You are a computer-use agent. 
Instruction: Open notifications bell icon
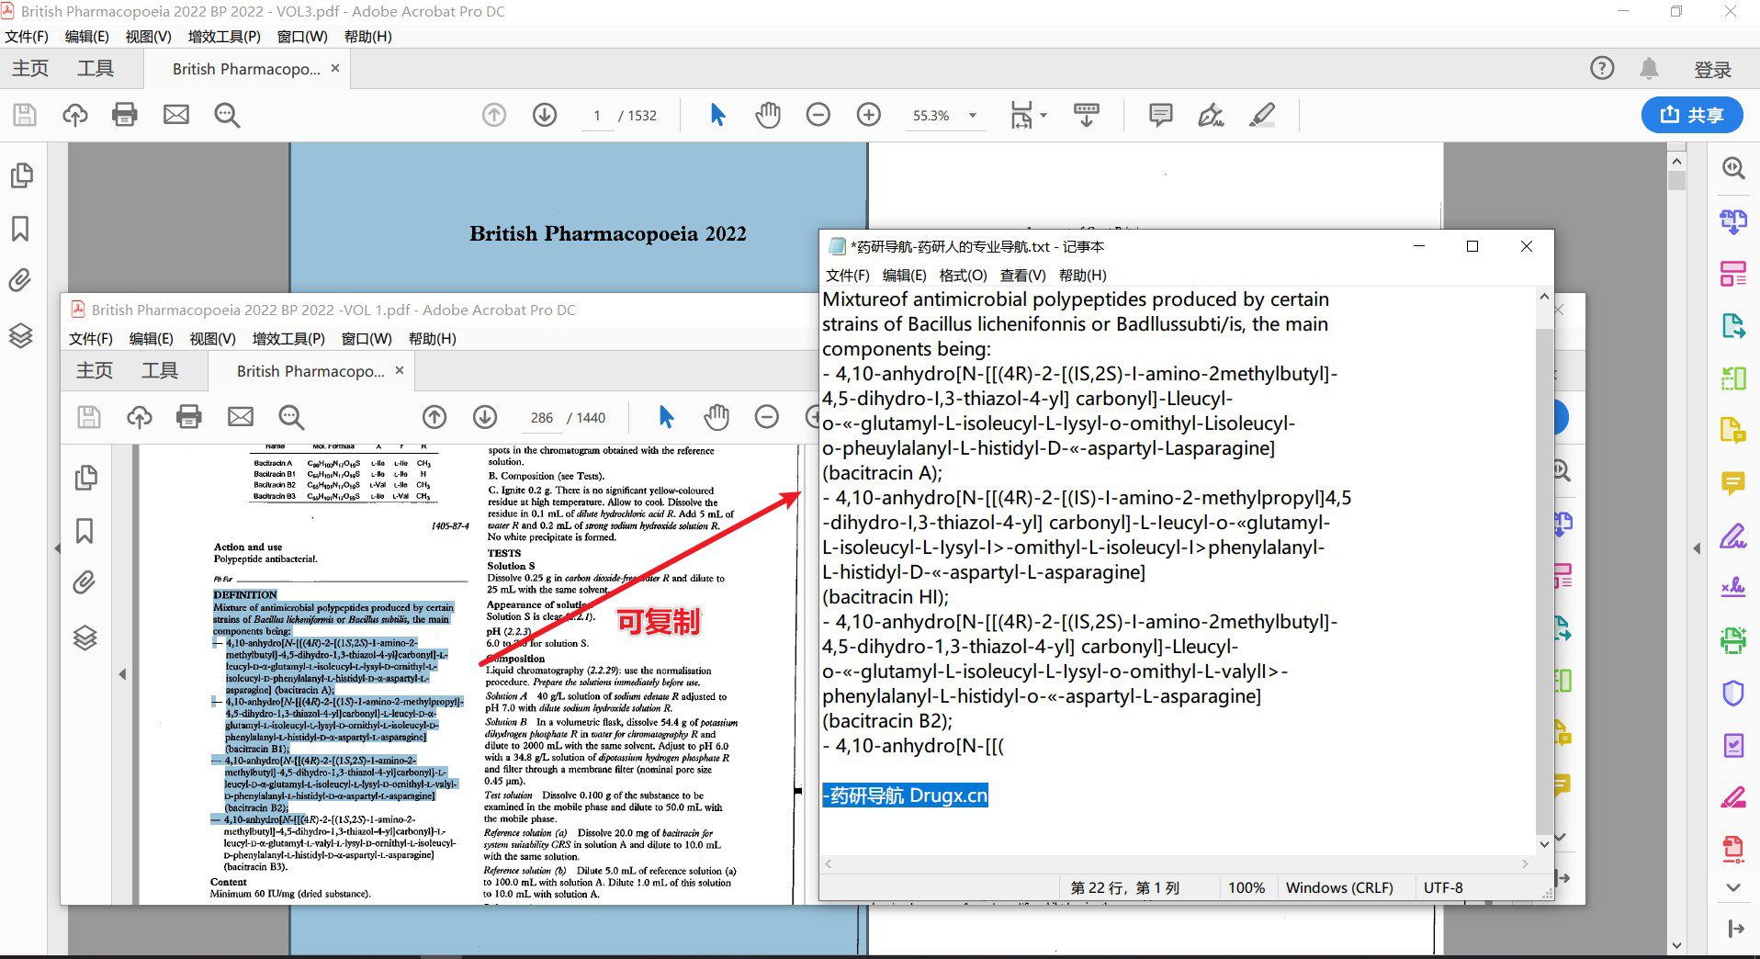pos(1649,68)
